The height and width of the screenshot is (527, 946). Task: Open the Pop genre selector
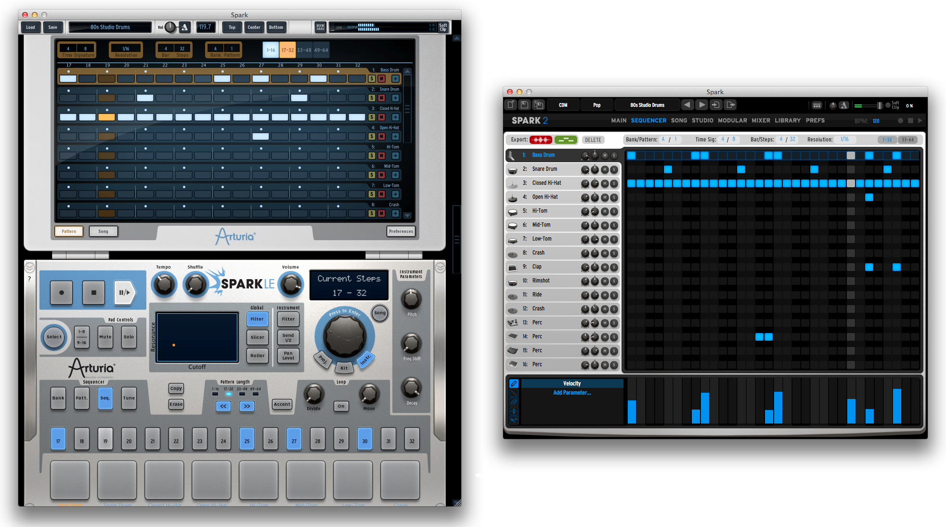pyautogui.click(x=597, y=105)
